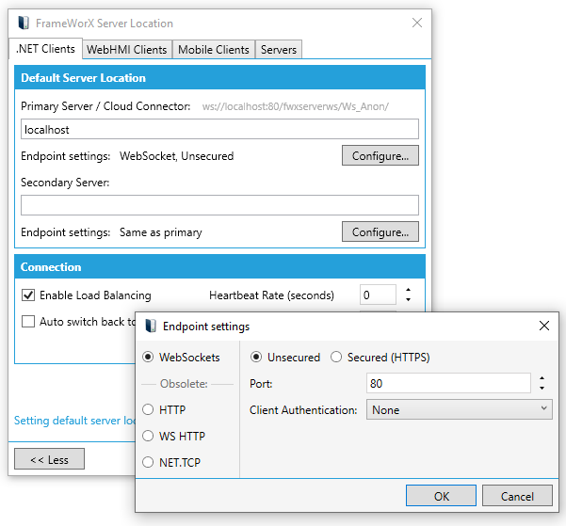The width and height of the screenshot is (566, 526).
Task: Click the Port field showing 80
Action: (x=448, y=383)
